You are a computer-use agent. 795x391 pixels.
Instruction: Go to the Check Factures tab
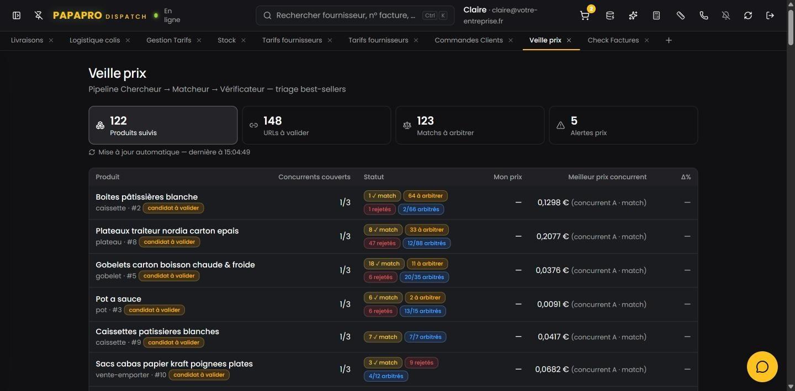[613, 40]
